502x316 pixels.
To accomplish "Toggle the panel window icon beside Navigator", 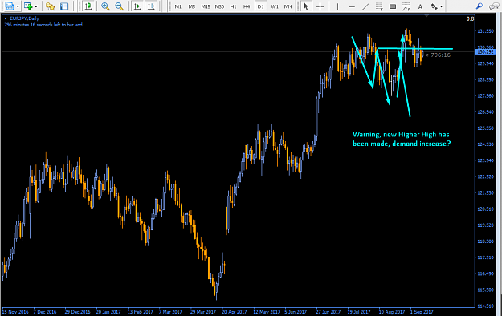I will coord(64,6).
